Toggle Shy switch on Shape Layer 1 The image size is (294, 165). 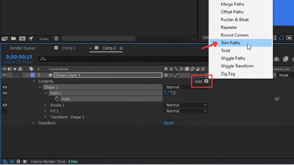pos(166,75)
